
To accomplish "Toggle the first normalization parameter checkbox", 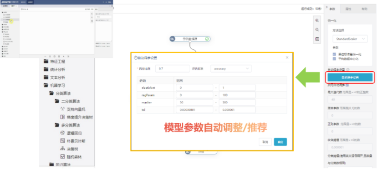I will tap(334, 54).
